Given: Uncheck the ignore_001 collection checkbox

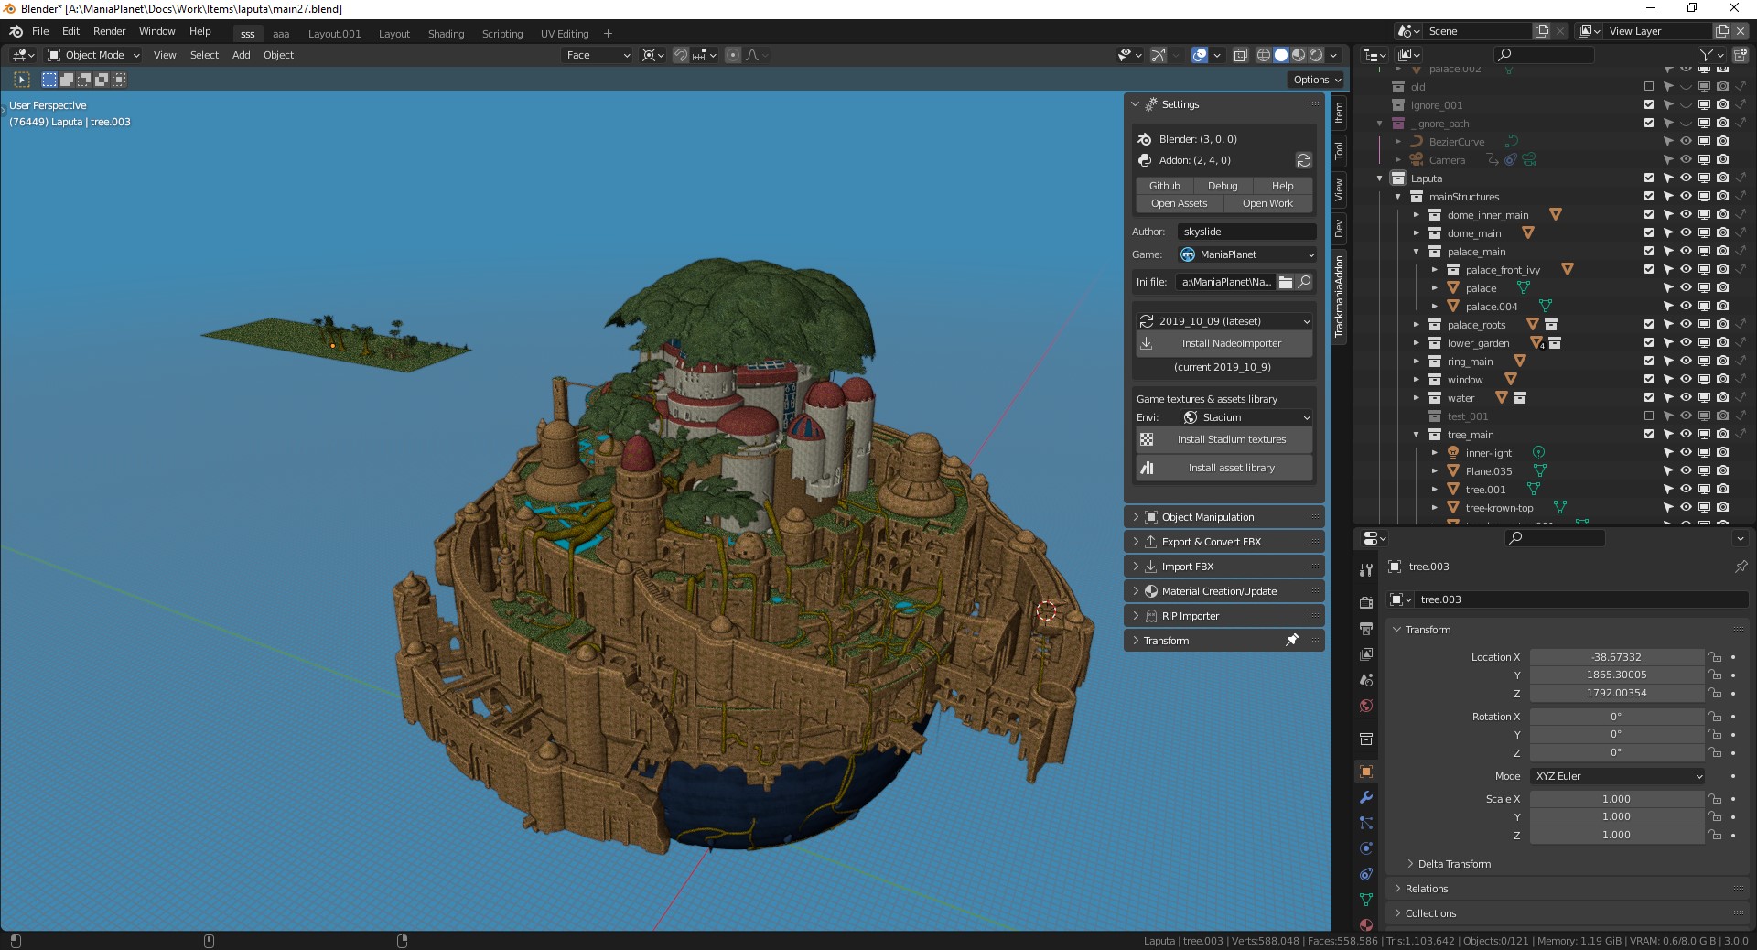Looking at the screenshot, I should [x=1649, y=105].
